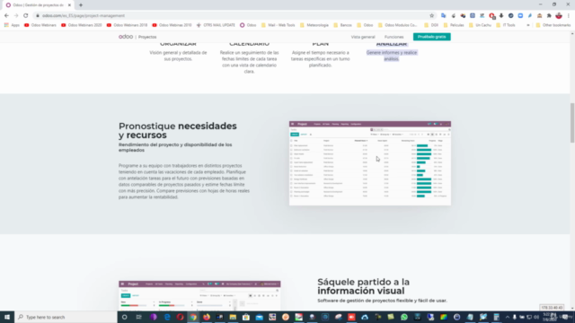This screenshot has height=323, width=575.
Task: Click the Pruébelo gratis button
Action: 431,37
